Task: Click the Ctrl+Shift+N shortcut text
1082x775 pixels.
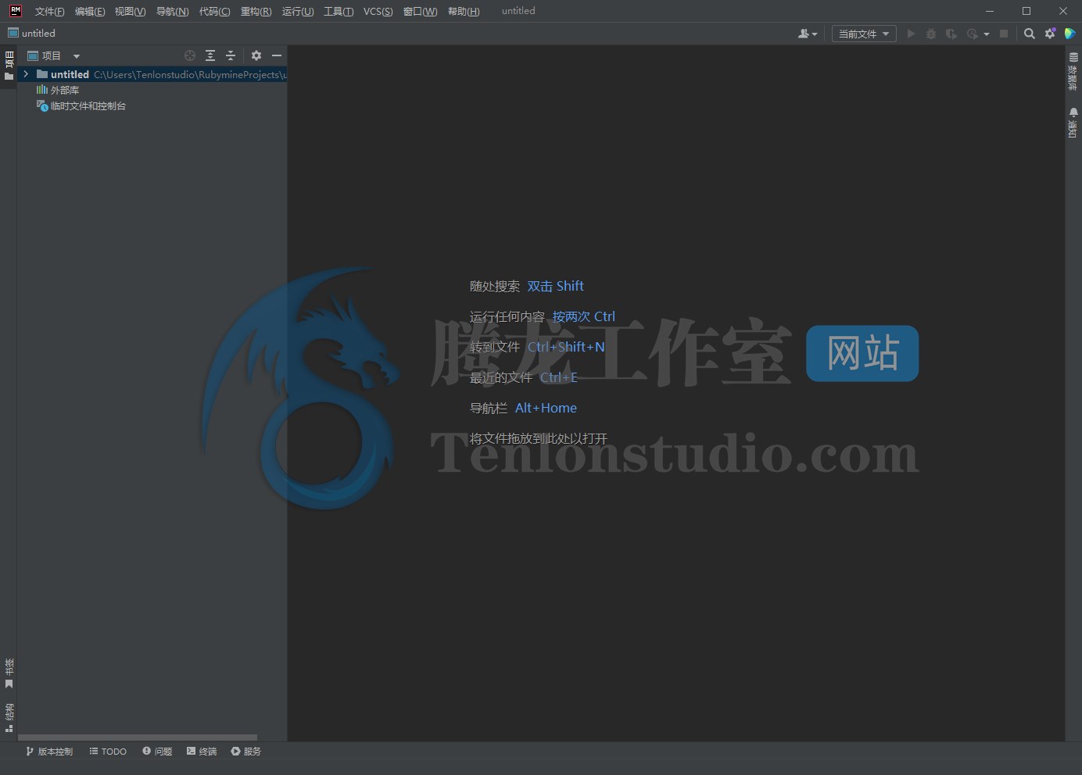Action: (x=566, y=347)
